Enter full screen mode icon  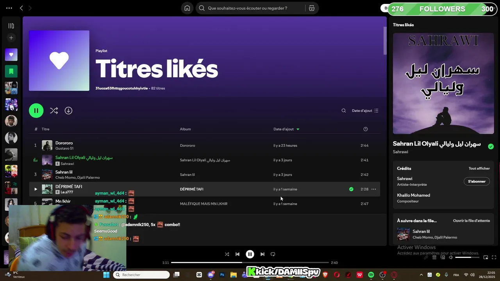click(494, 257)
